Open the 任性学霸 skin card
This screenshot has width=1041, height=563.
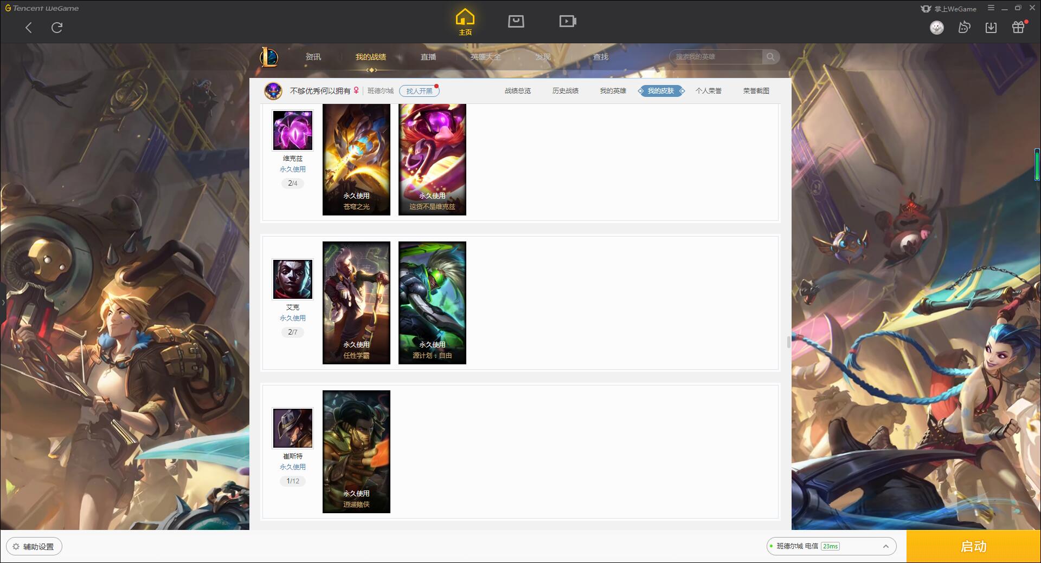(356, 303)
